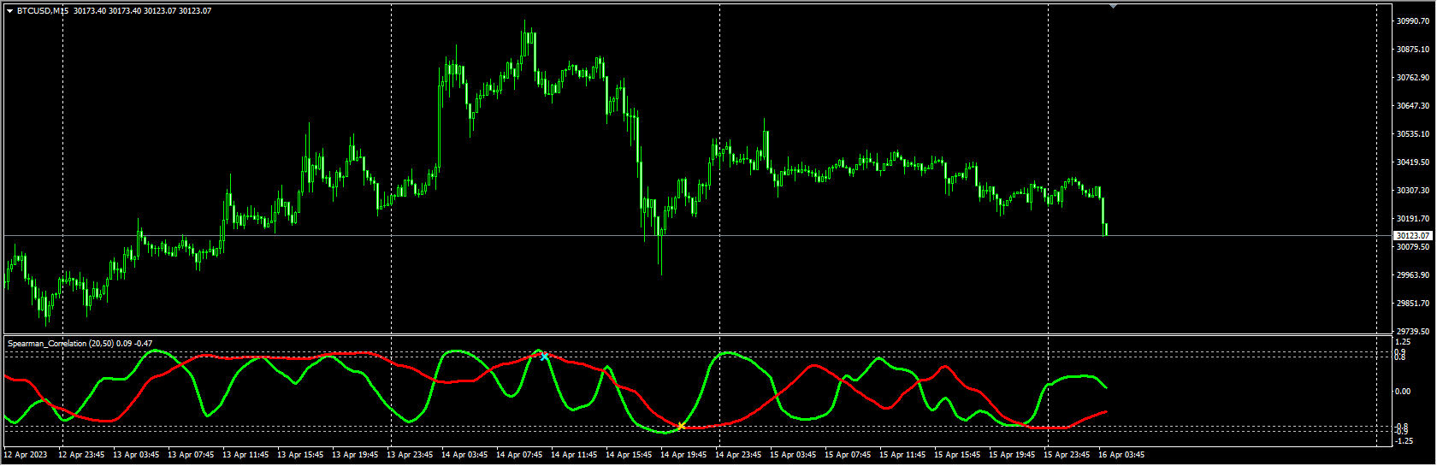Click the BTCUSD,M15 symbol label

point(43,11)
